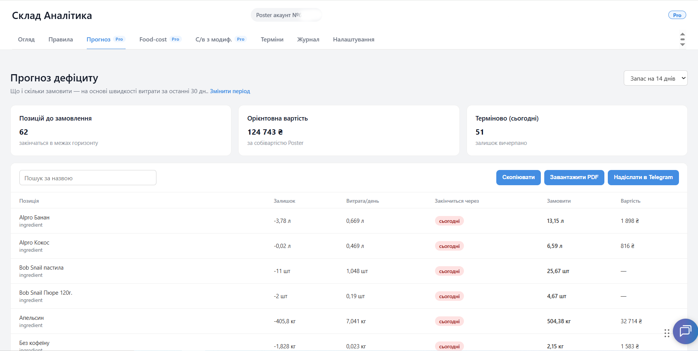
Task: Click the Pro badge in header
Action: [x=677, y=15]
